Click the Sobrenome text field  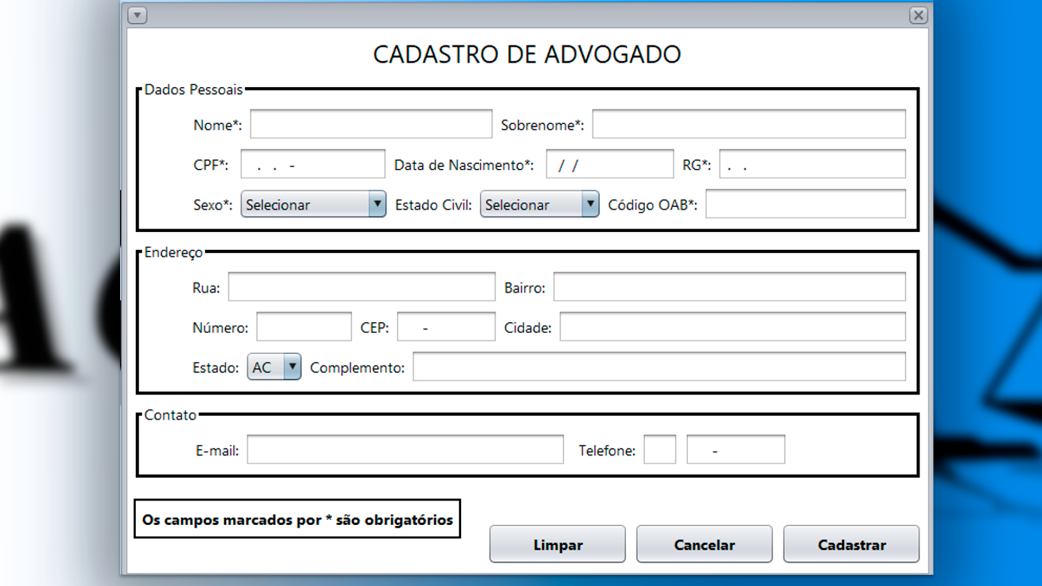tap(749, 124)
